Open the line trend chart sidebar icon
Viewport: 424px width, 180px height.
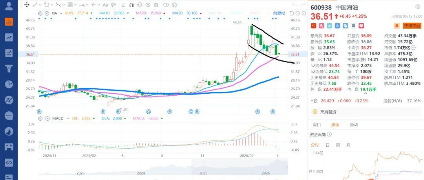(x=9, y=37)
